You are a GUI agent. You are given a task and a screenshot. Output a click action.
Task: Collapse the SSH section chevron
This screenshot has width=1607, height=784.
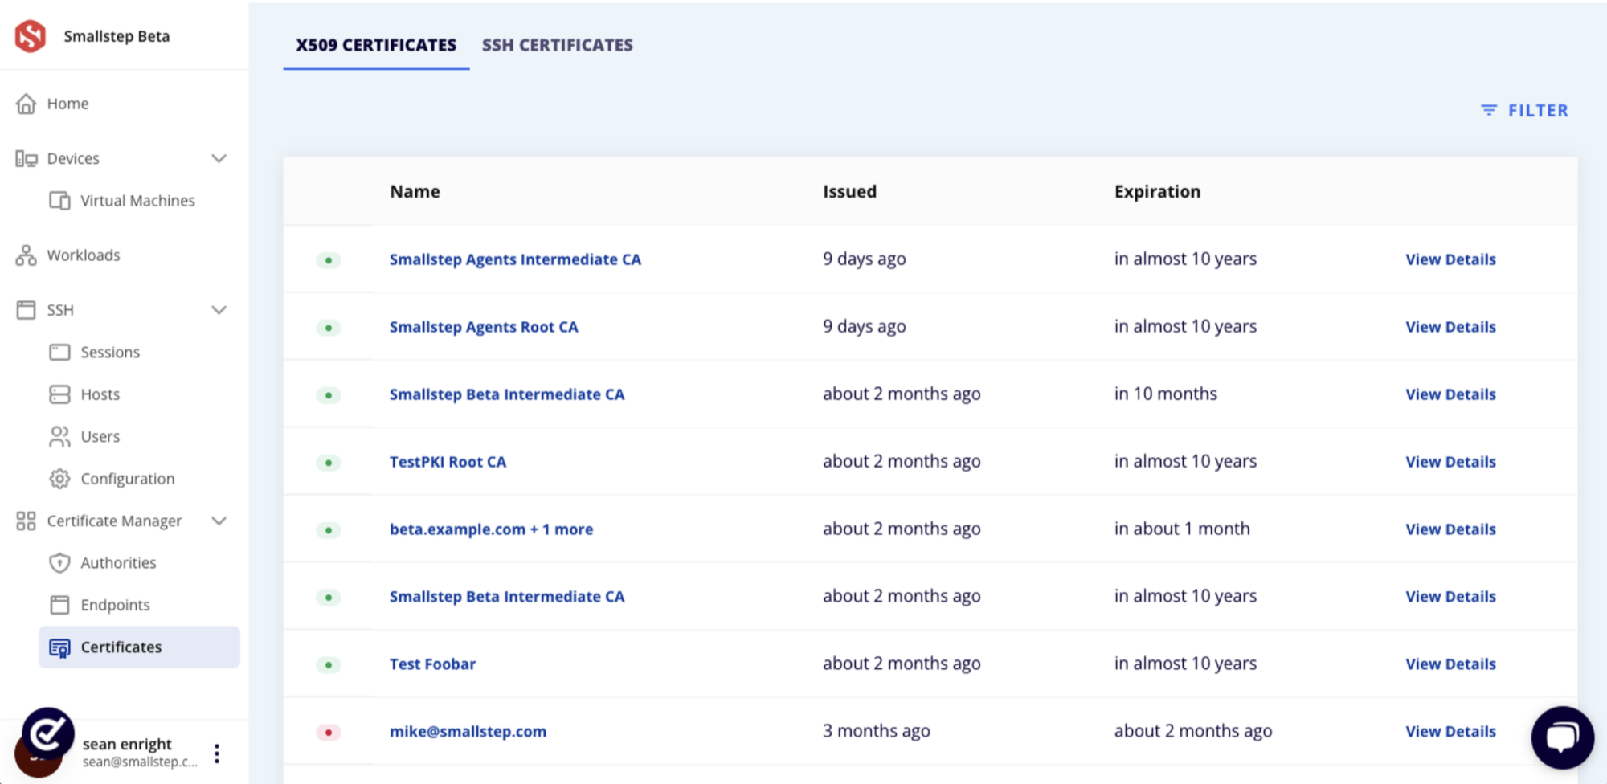click(219, 310)
